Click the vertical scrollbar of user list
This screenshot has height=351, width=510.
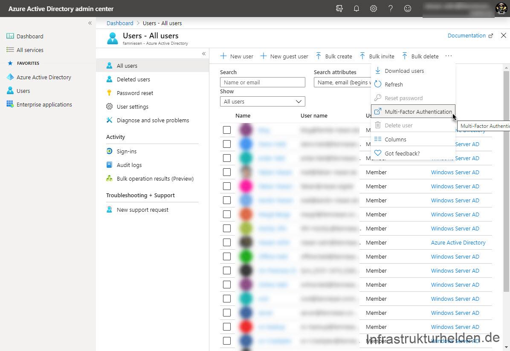[506, 181]
